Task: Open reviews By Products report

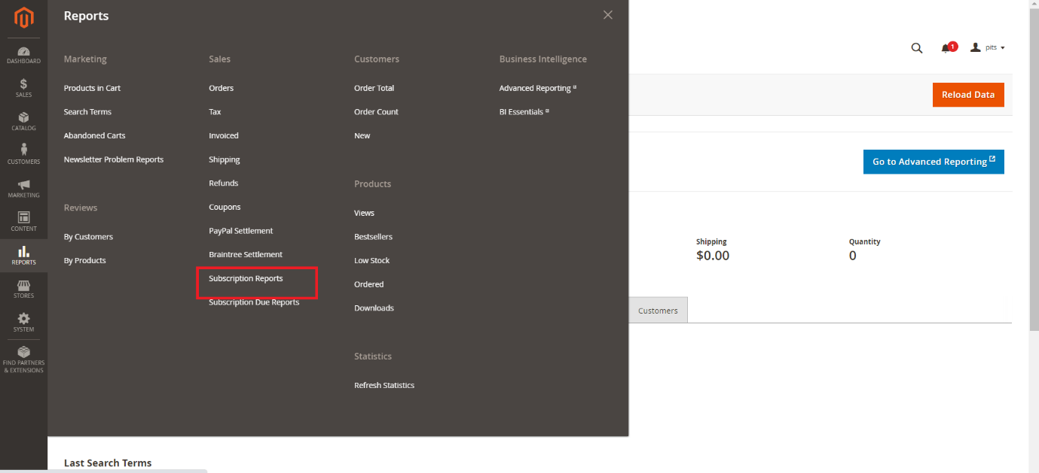Action: pyautogui.click(x=85, y=261)
